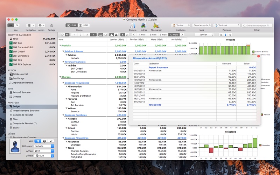
Task: Open the Année 2012 dropdown
Action: [x=44, y=151]
